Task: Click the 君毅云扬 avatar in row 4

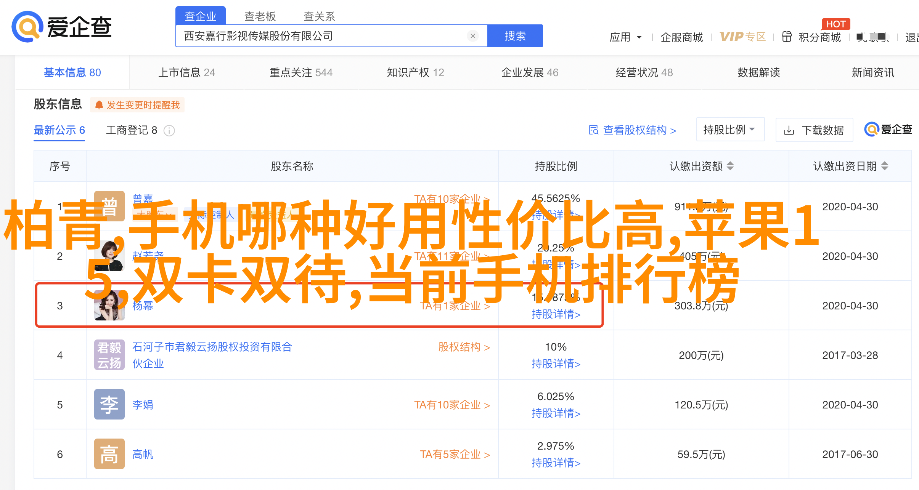Action: (x=109, y=355)
